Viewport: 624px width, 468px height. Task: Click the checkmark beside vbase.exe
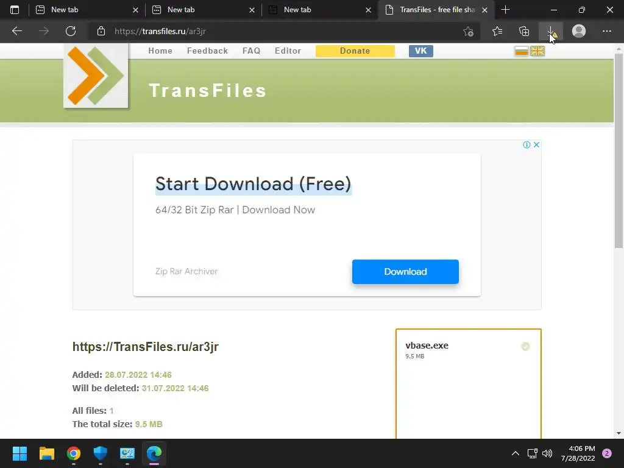525,347
